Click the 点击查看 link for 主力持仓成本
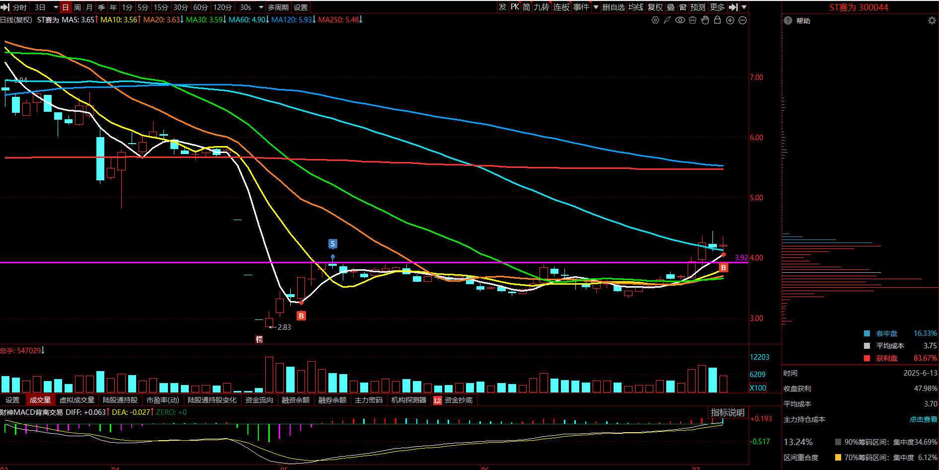Image resolution: width=939 pixels, height=470 pixels. pyautogui.click(x=924, y=419)
